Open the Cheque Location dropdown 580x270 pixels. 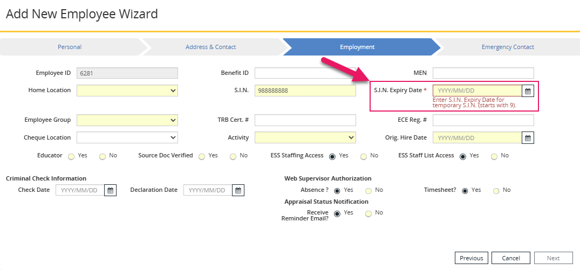[127, 137]
